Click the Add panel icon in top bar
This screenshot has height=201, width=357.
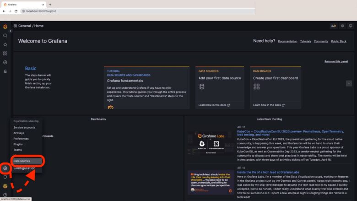[x=334, y=26]
